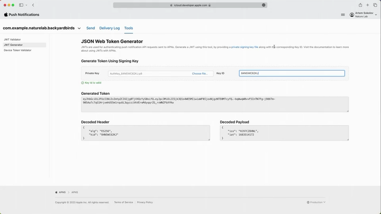This screenshot has width=381, height=214.
Task: Click the page options icon in address bar
Action: 264,5
